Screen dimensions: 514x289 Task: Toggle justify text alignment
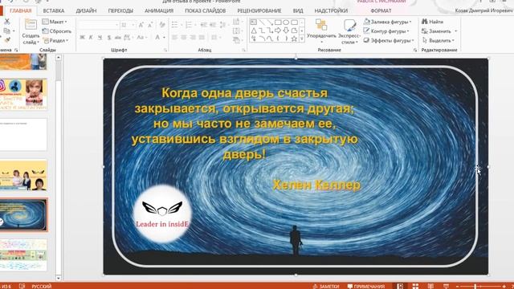(202, 38)
